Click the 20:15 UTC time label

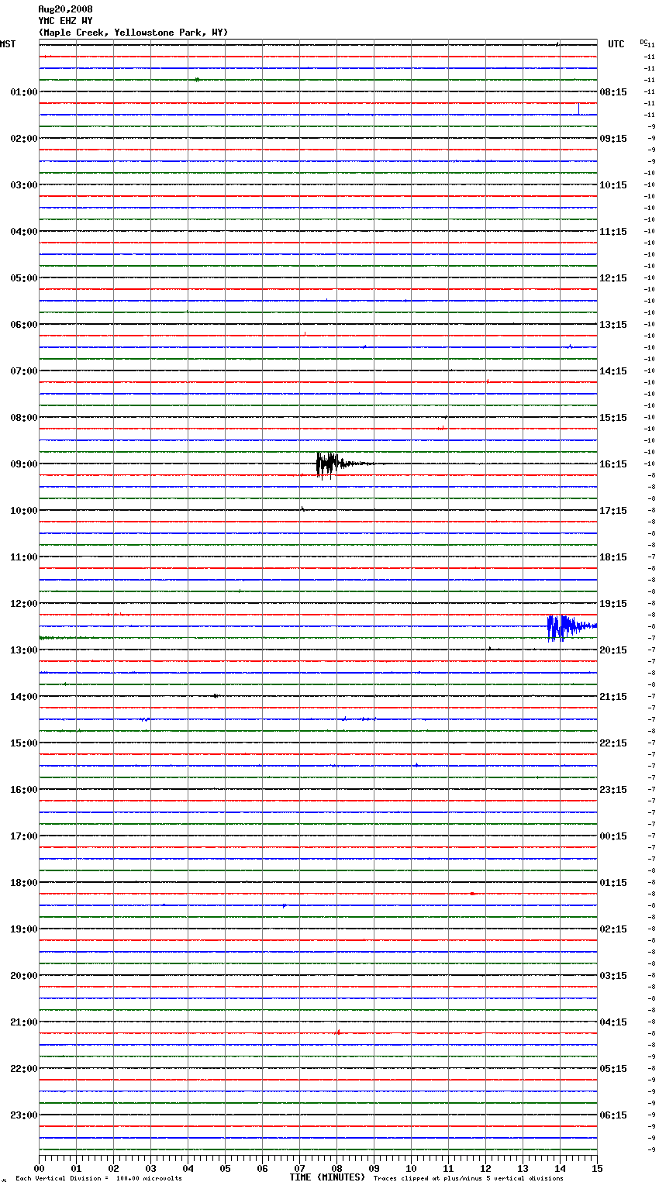click(x=613, y=650)
